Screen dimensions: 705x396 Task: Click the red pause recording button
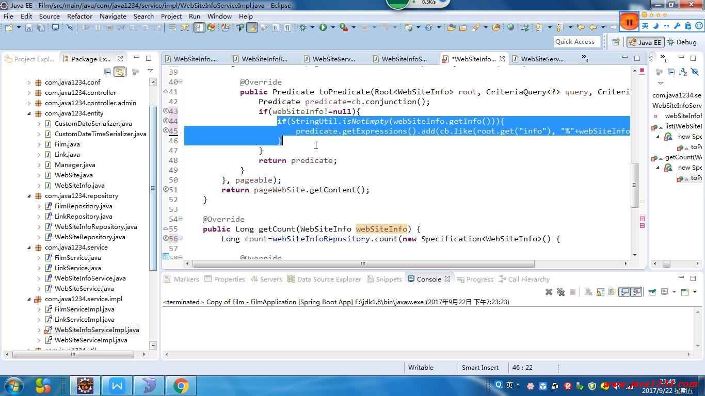[x=629, y=22]
